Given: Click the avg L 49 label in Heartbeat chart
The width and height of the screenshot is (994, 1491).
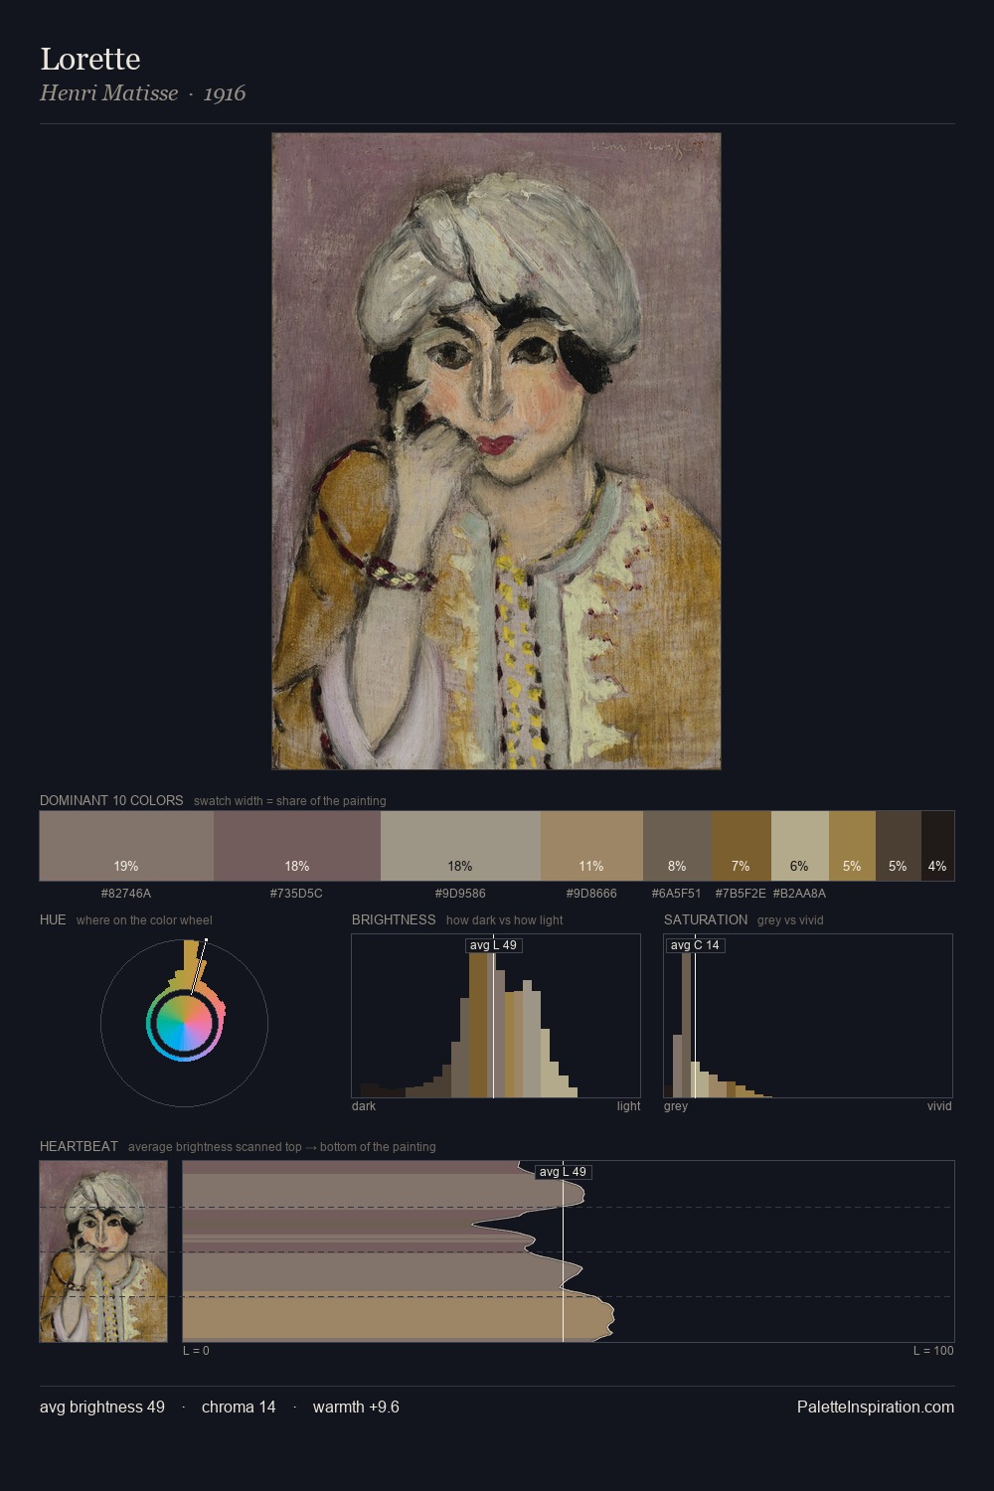Looking at the screenshot, I should tap(563, 1172).
